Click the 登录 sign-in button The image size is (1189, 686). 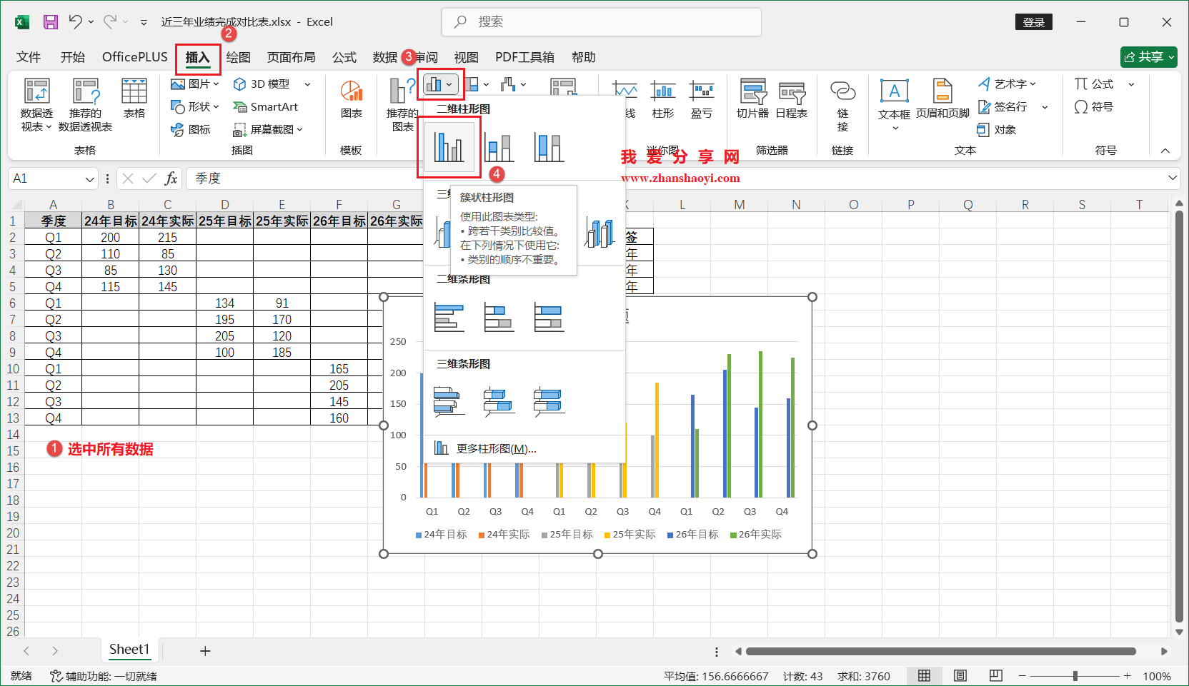[x=1034, y=22]
